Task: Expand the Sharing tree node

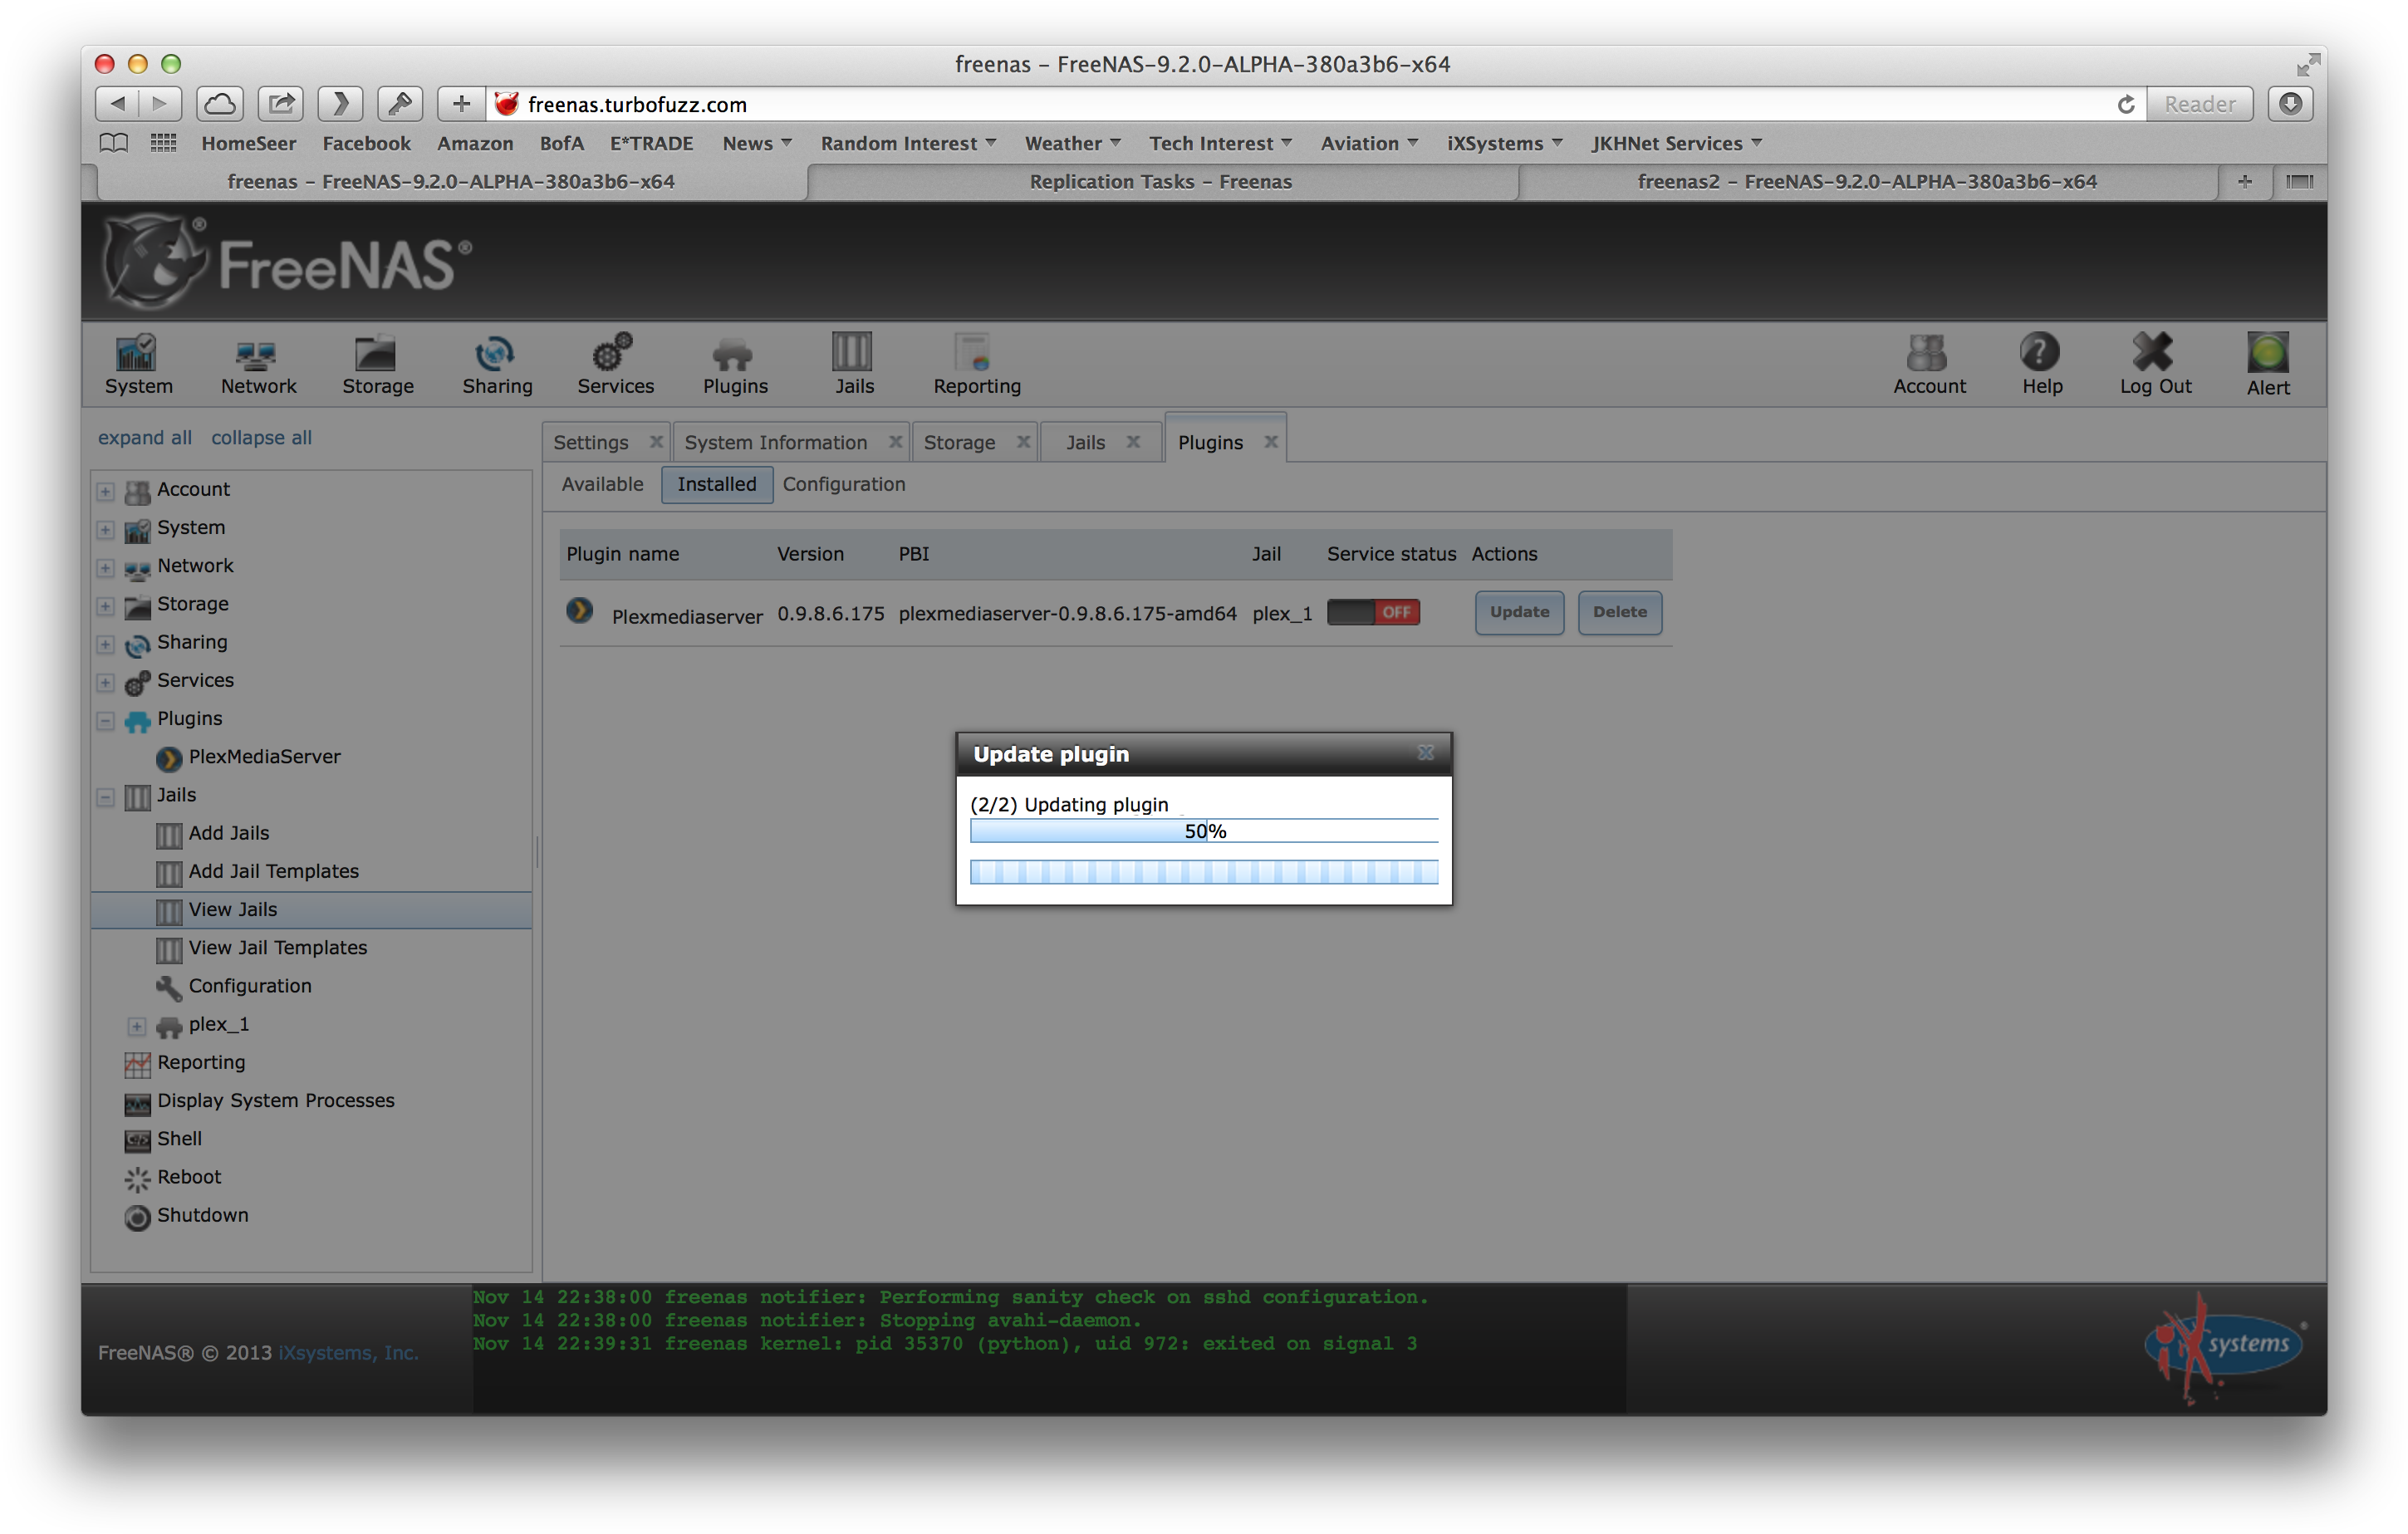Action: click(x=105, y=644)
